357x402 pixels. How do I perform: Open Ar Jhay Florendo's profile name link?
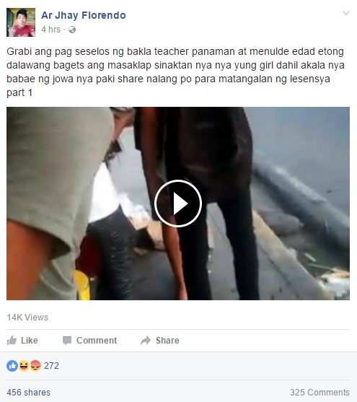point(84,15)
